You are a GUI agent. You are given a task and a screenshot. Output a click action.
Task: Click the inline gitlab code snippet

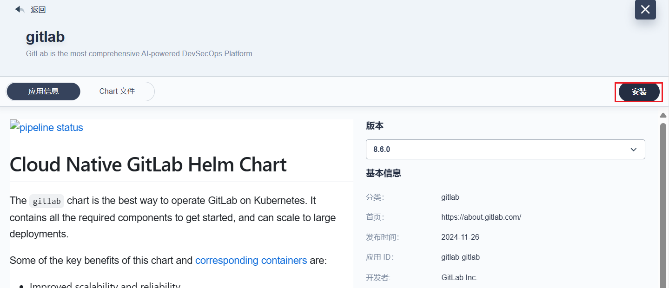tap(46, 201)
